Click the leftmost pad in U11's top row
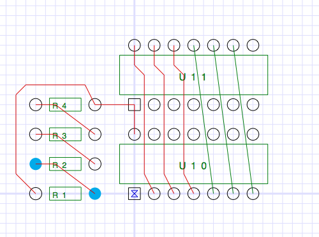The image size is (319, 237). click(135, 45)
